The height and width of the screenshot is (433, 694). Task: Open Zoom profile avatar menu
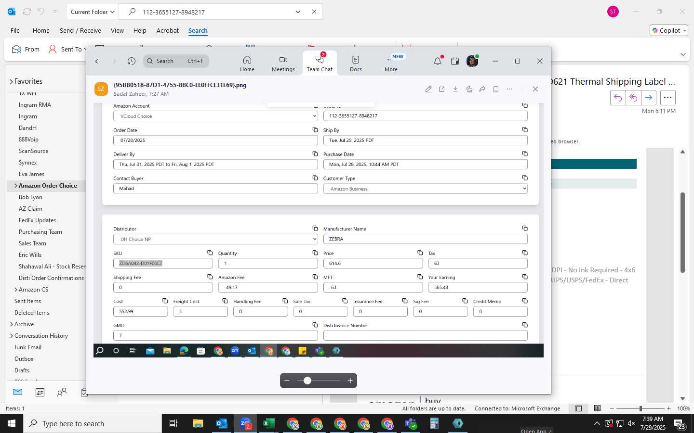(x=472, y=61)
